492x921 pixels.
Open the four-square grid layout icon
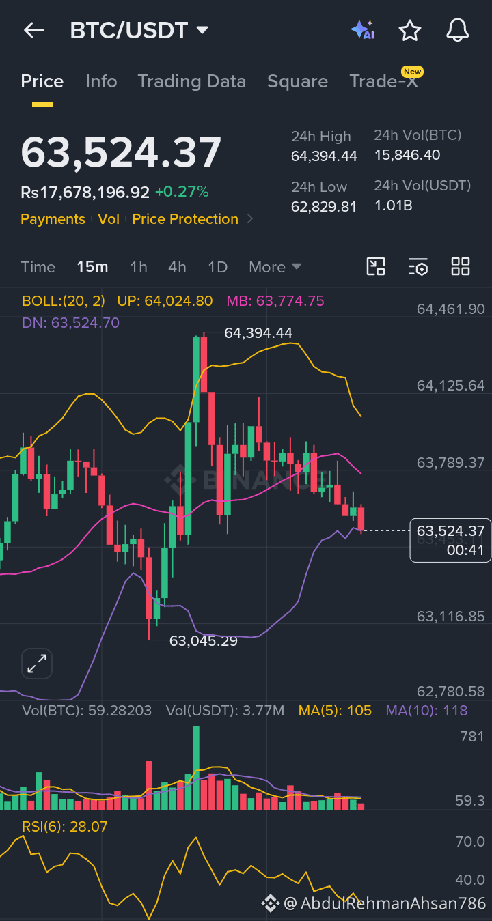pyautogui.click(x=461, y=267)
